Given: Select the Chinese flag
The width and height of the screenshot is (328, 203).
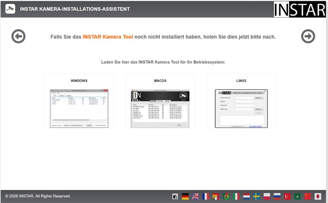Looking at the screenshot, I should coord(308,197).
